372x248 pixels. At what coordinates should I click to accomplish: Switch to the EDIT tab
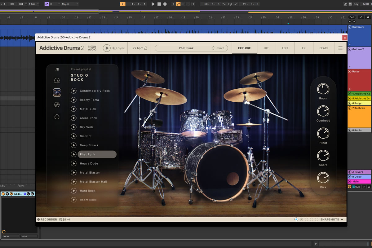(x=285, y=48)
